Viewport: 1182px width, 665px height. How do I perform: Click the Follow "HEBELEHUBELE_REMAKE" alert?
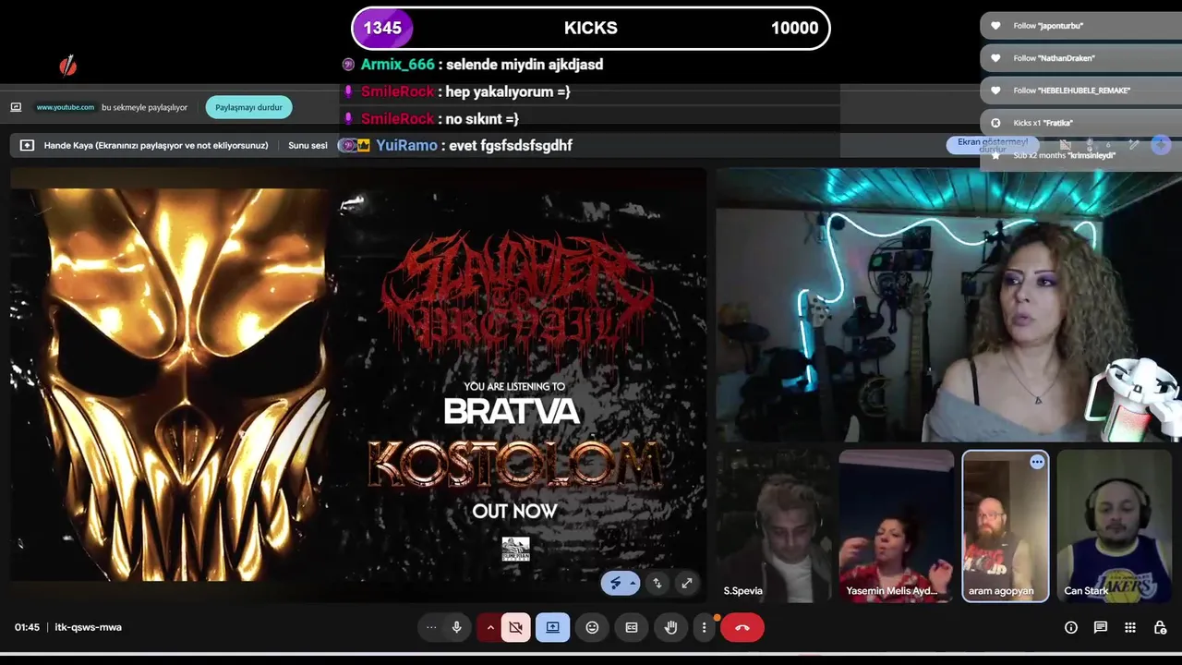point(1080,91)
